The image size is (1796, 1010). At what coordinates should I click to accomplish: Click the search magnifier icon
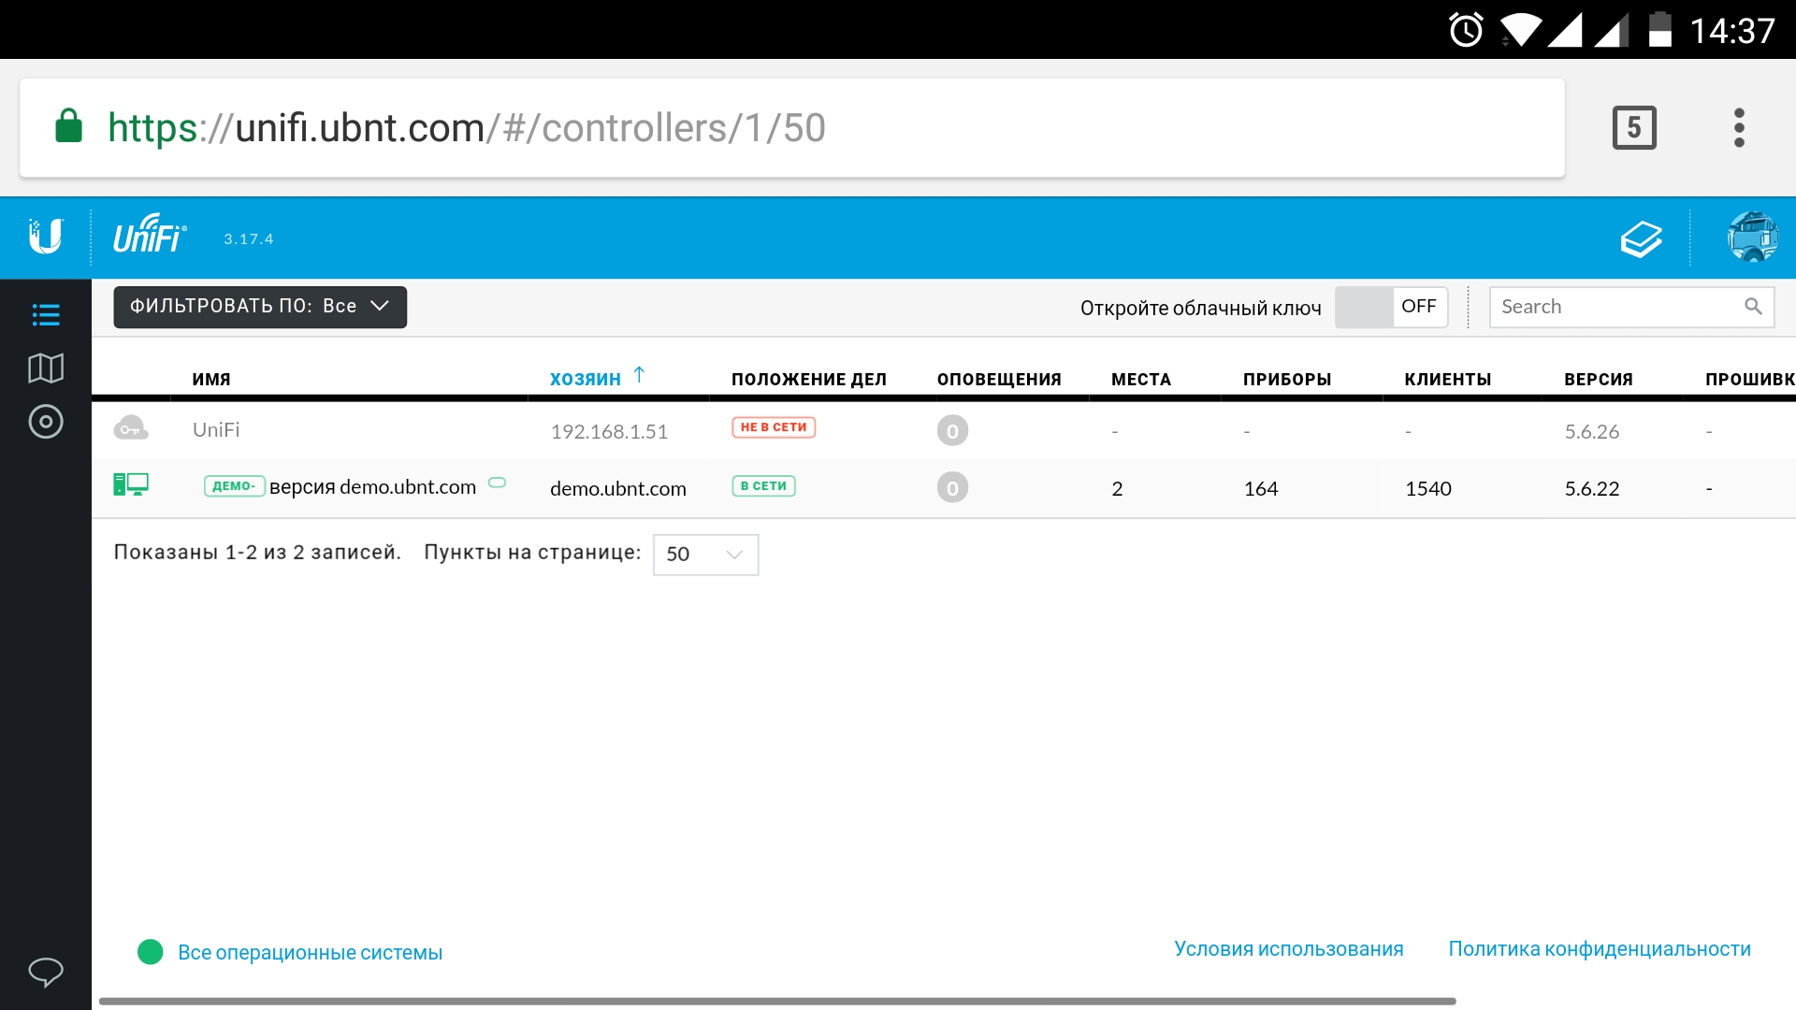[x=1753, y=306]
